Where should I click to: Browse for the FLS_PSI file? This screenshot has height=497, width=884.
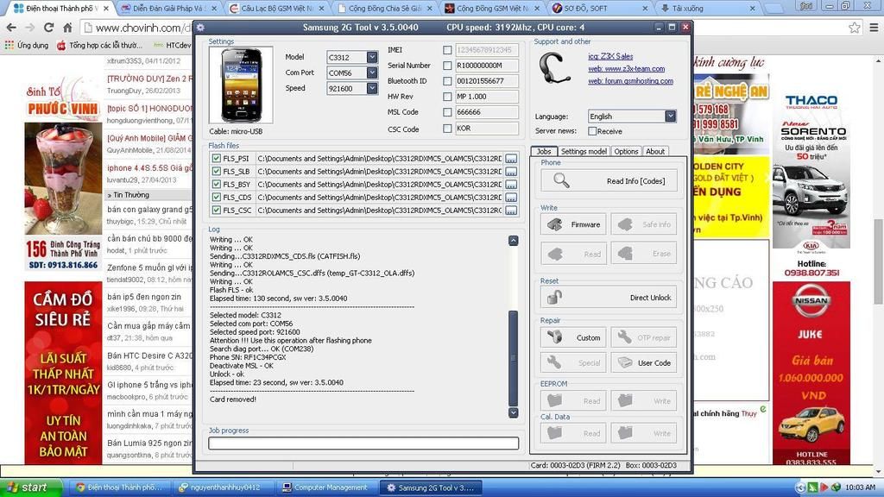511,159
